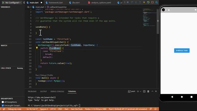Click the Profile code lens above main
The height and width of the screenshot is (111, 197).
click(50, 75)
